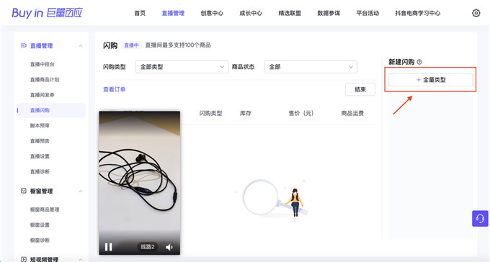Open 成长中心 in top navigation
The width and height of the screenshot is (490, 262).
[x=251, y=13]
